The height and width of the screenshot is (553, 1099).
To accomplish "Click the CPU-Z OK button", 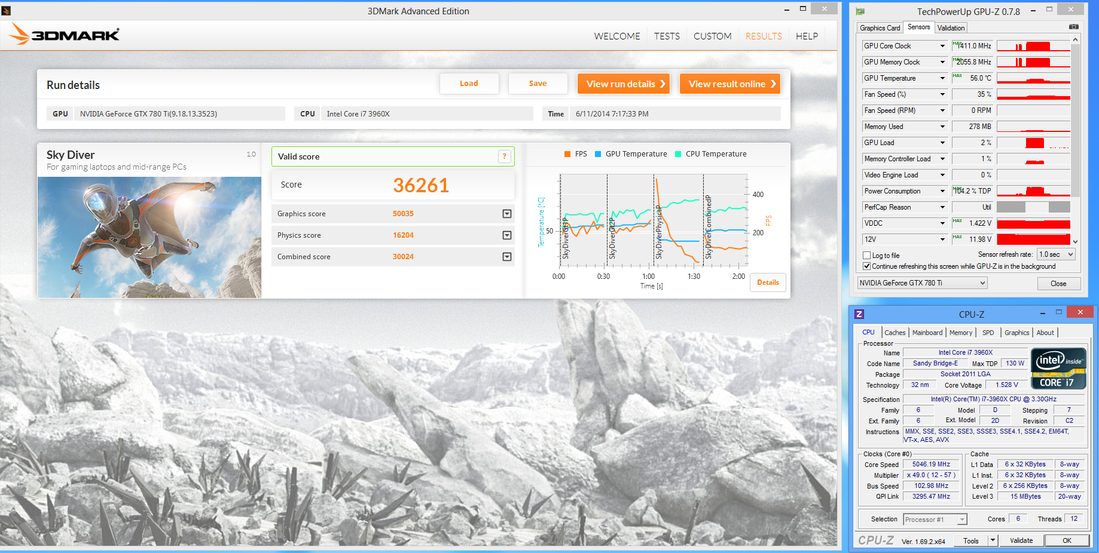I will pyautogui.click(x=1067, y=540).
